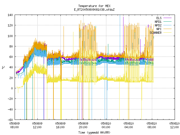Click the 050809 08:00 x-axis label
This screenshot has height=135, width=180.
(x=14, y=125)
